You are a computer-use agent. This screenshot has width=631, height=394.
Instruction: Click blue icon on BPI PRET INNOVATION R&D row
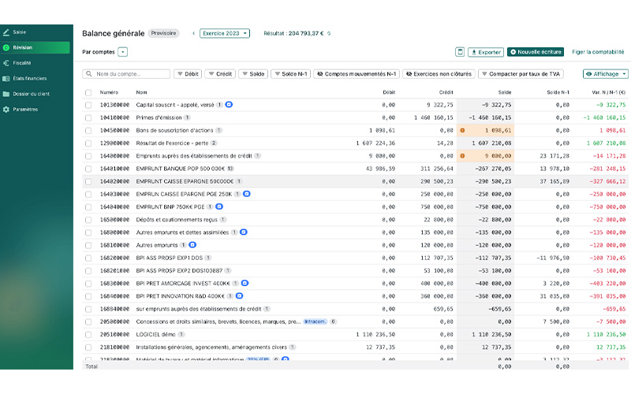(x=240, y=296)
